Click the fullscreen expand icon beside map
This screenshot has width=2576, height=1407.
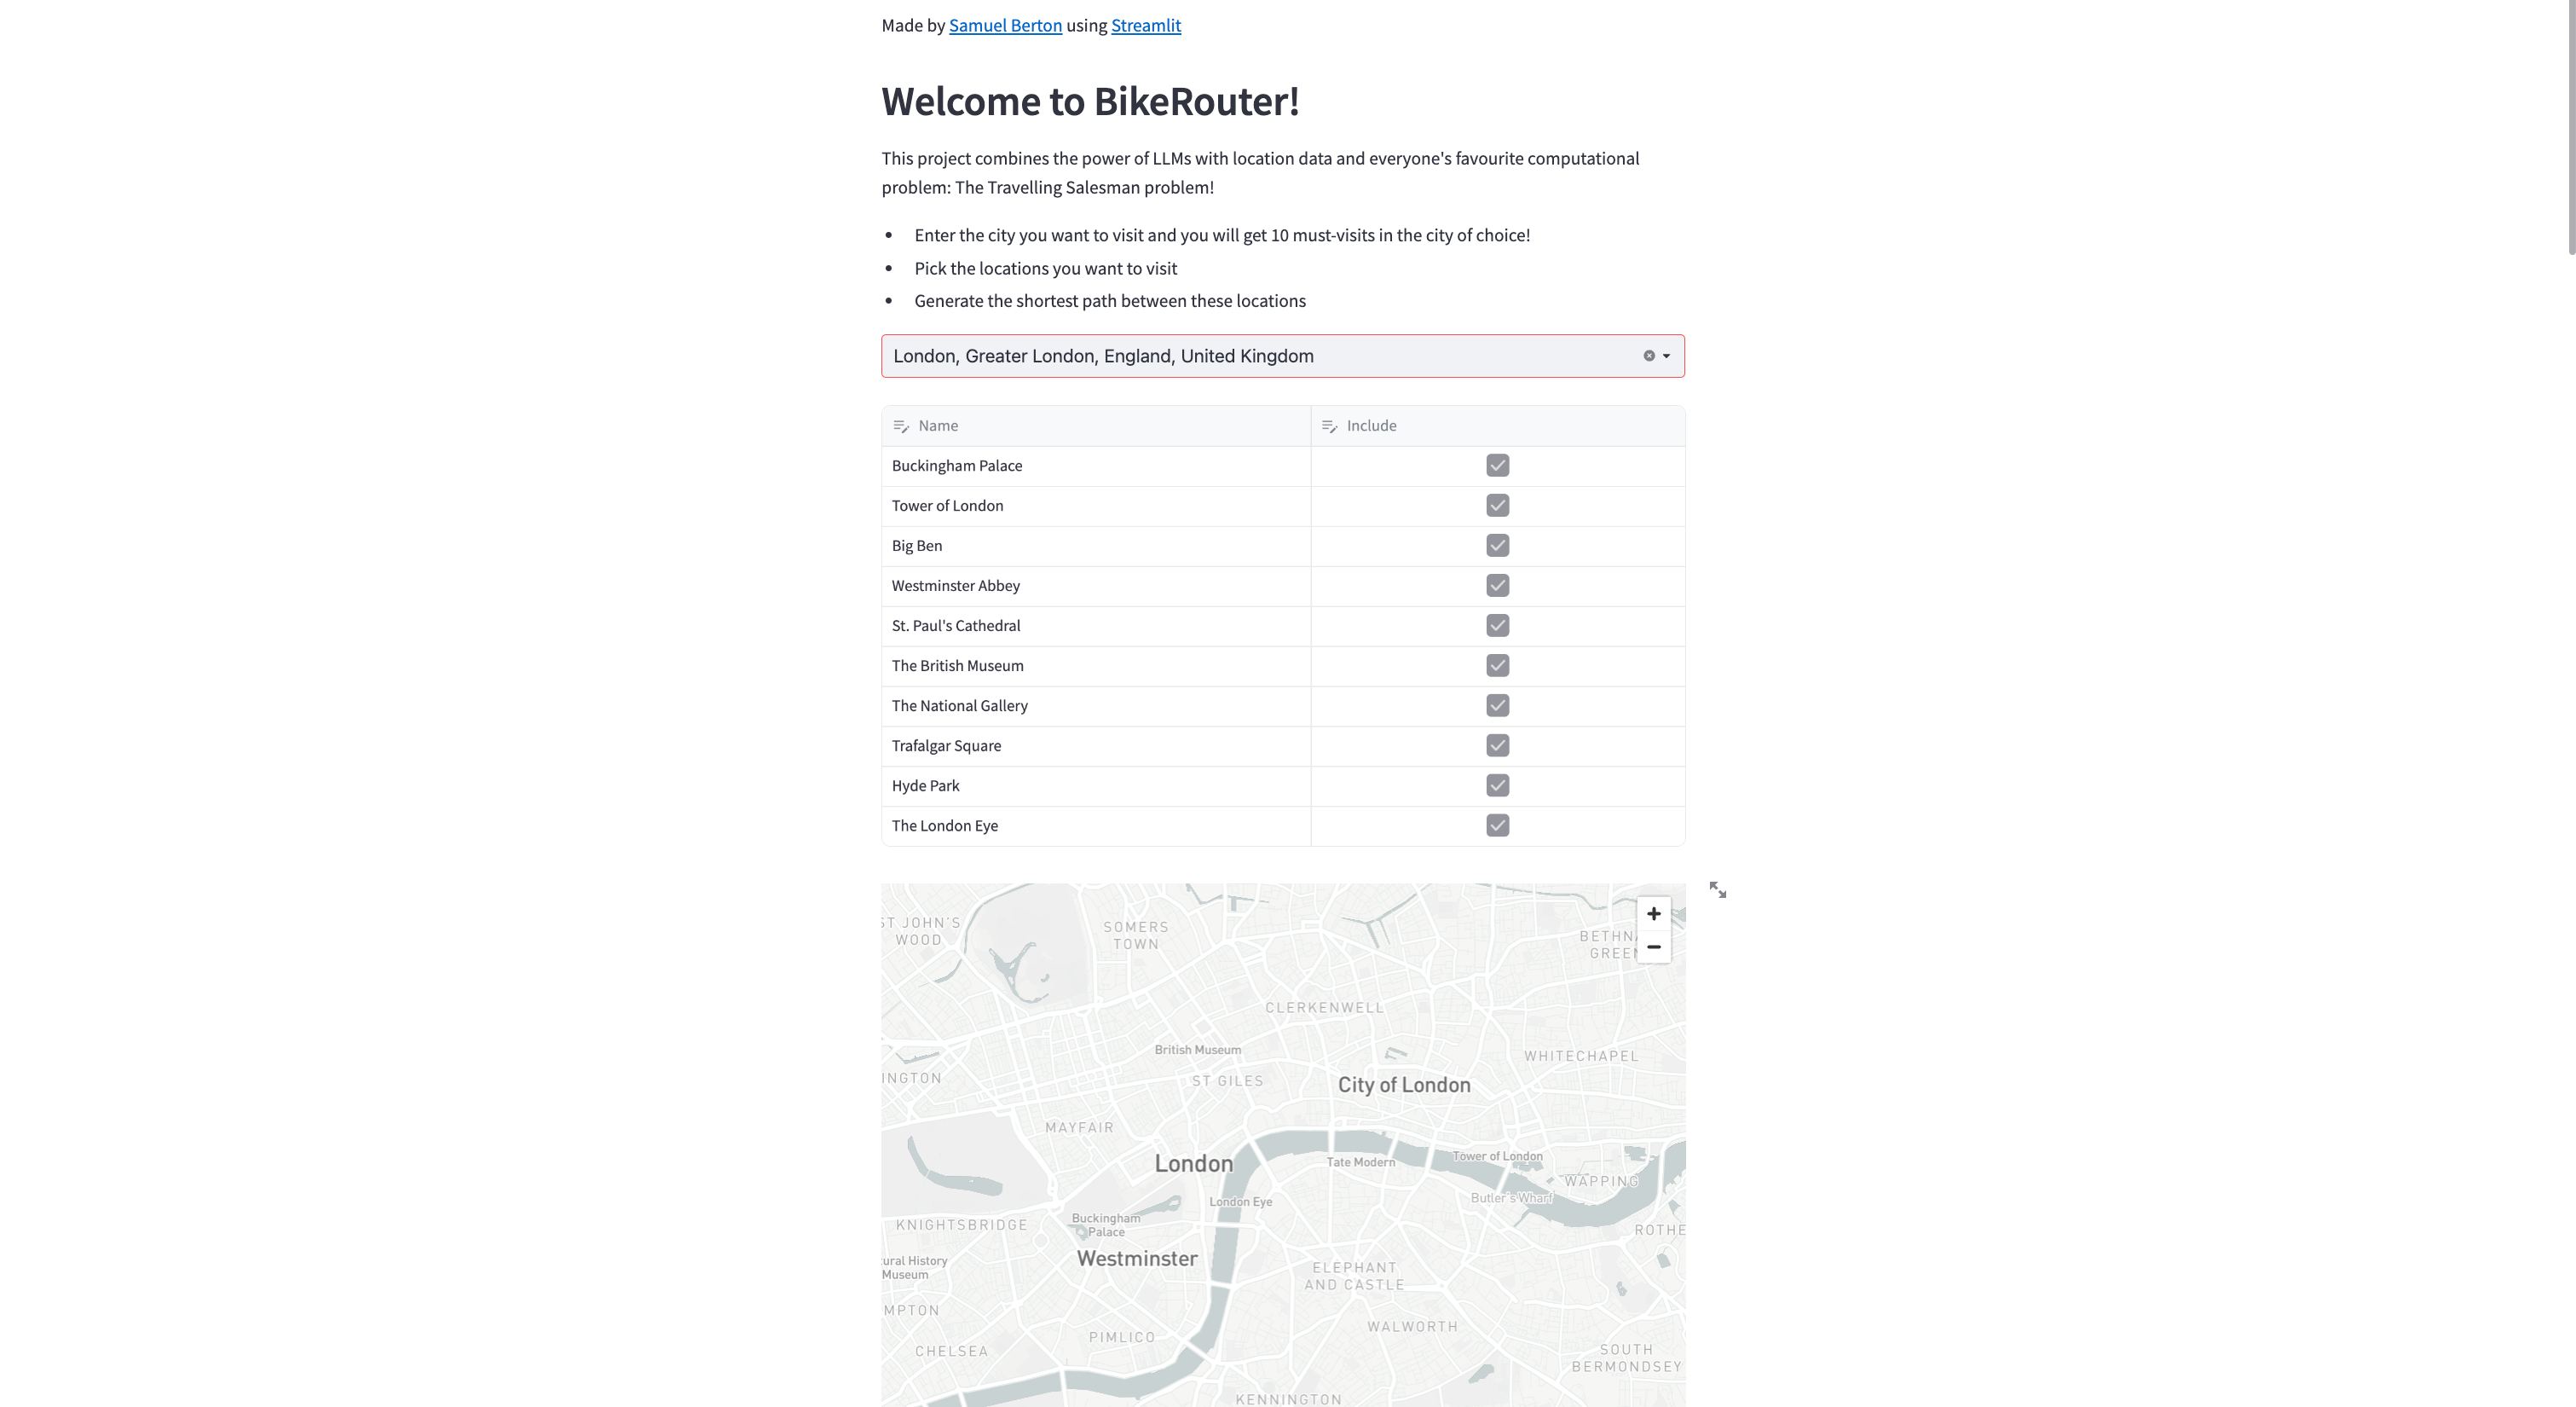pyautogui.click(x=1717, y=889)
